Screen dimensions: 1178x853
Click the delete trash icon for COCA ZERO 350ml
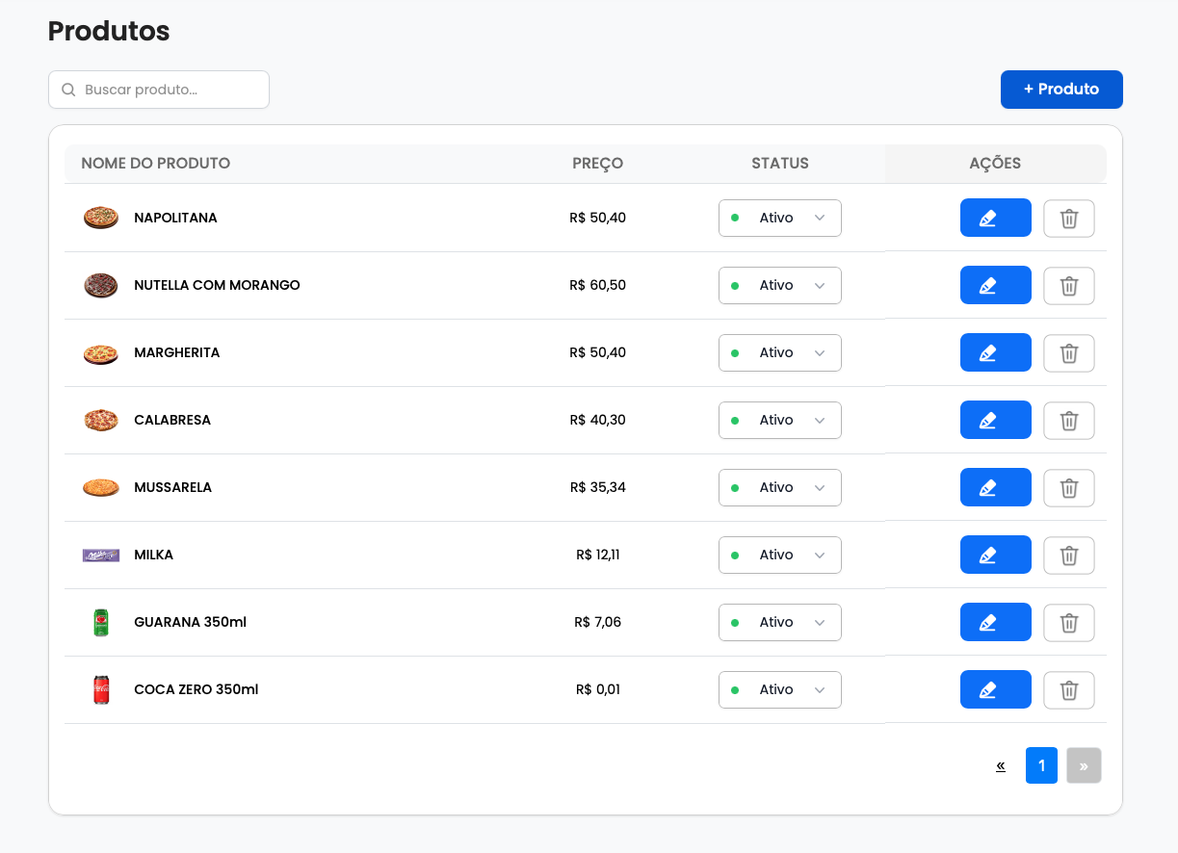(1068, 689)
